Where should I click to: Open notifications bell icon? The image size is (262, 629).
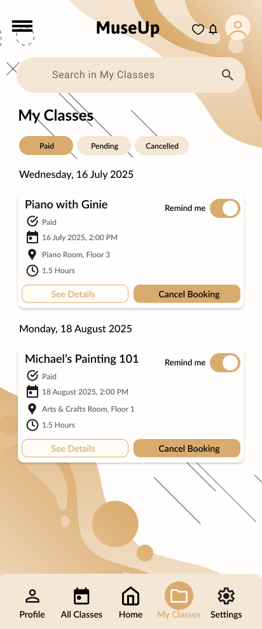pos(213,29)
